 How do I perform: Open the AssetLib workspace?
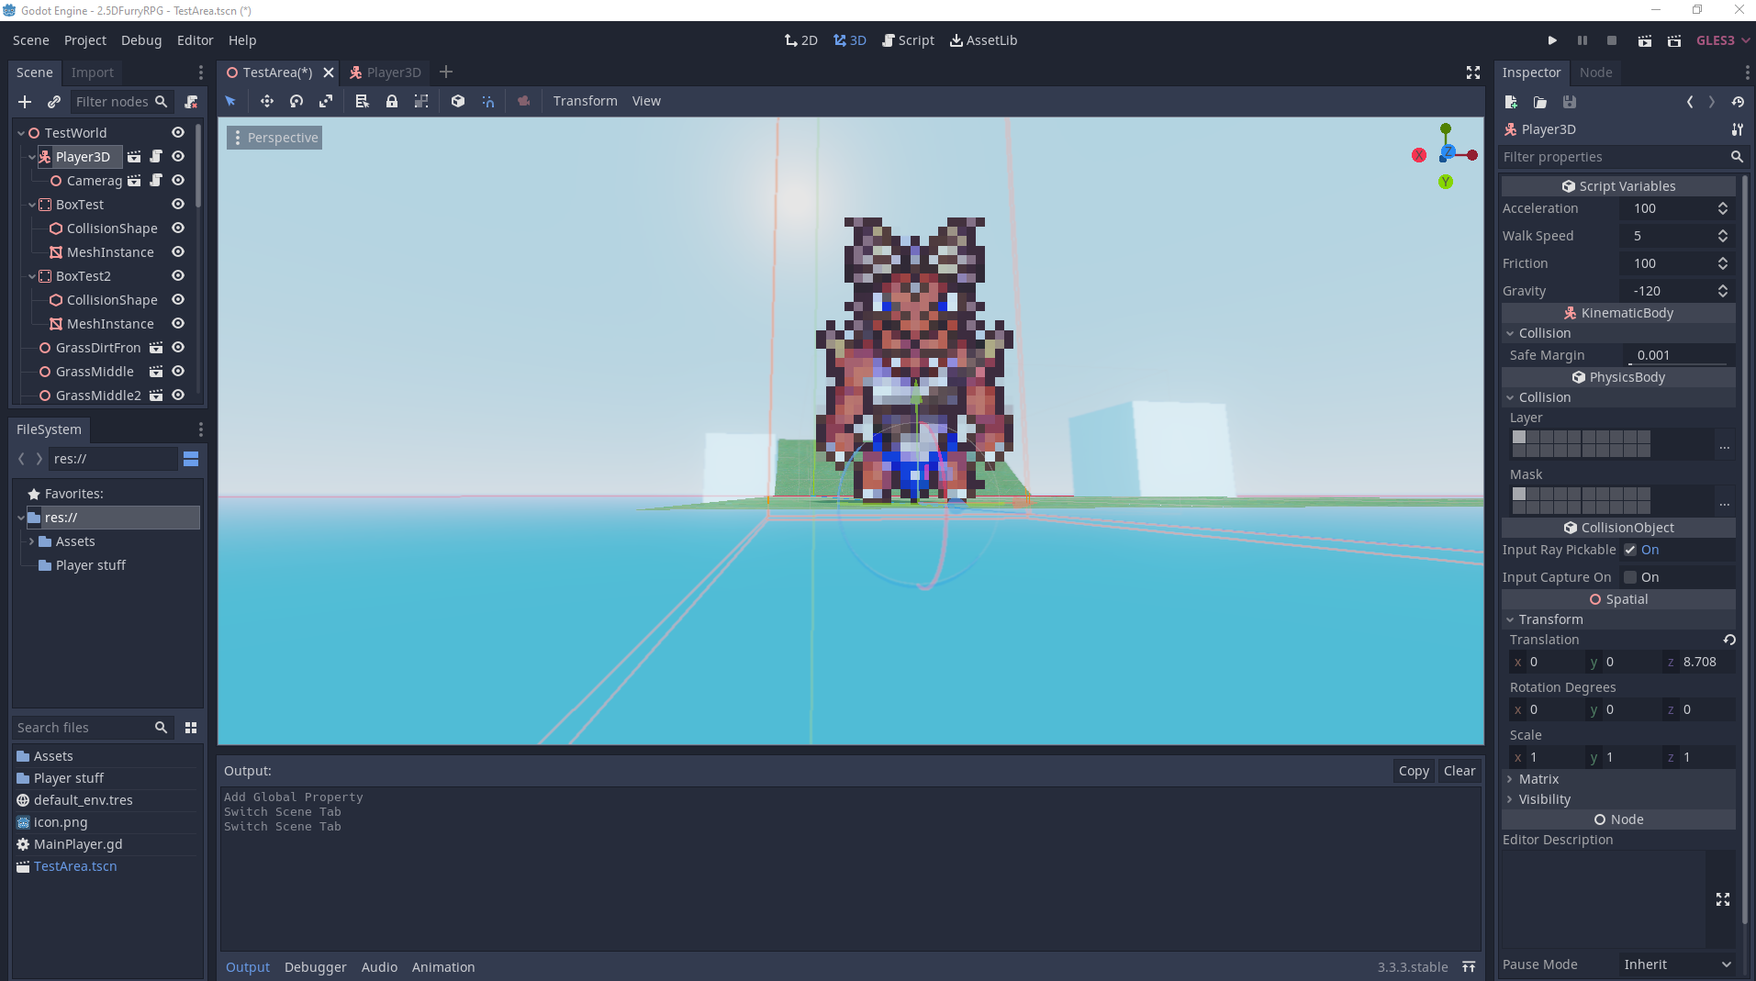coord(983,40)
